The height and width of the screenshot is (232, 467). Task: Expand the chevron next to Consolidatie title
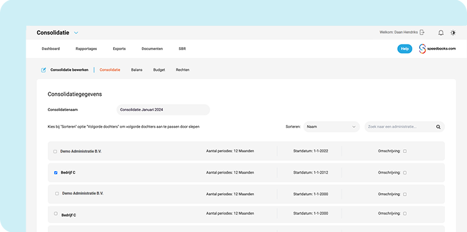[x=76, y=33]
